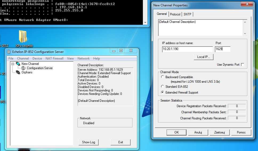Click the IP address or host name field
The height and width of the screenshot is (151, 258).
click(187, 49)
